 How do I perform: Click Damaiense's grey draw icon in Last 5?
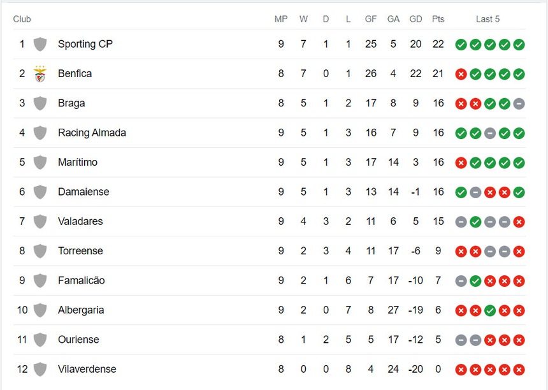(x=475, y=192)
